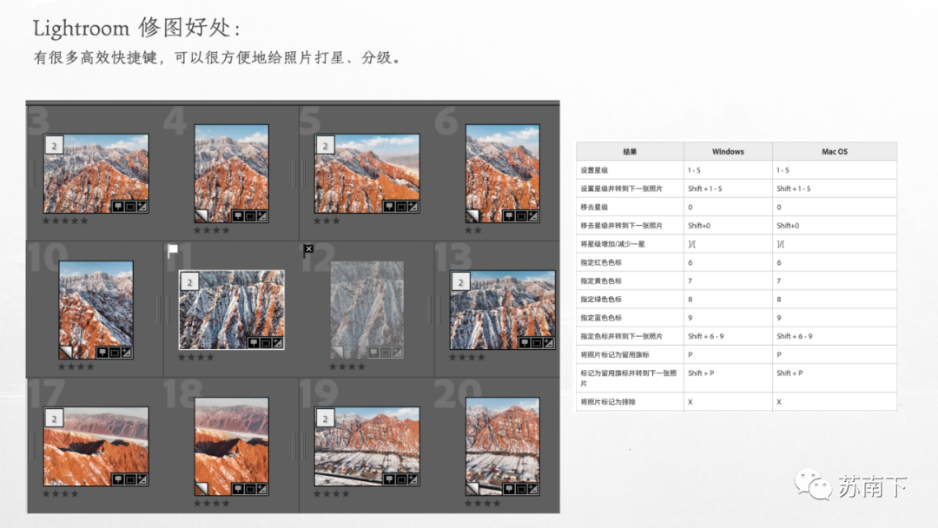Expand the stack count badge on photo 13
Screen dimensions: 938x528
(460, 281)
